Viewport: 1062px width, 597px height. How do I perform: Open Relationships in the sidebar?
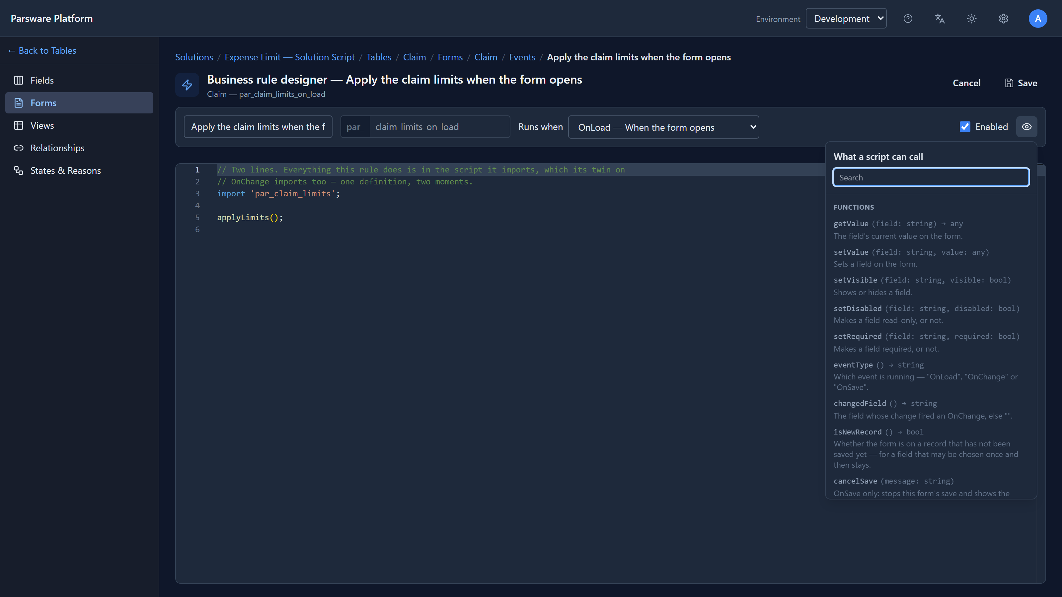point(79,148)
